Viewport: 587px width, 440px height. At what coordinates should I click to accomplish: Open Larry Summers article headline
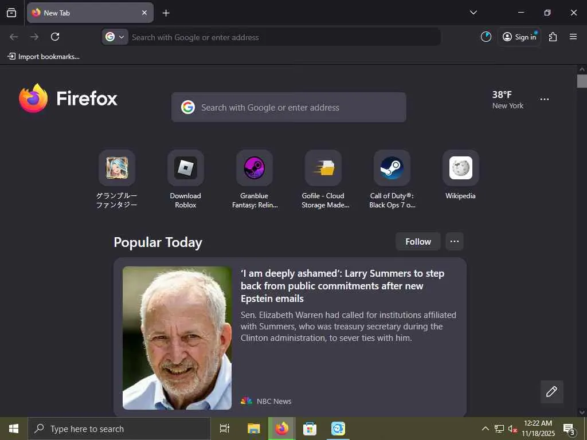343,286
